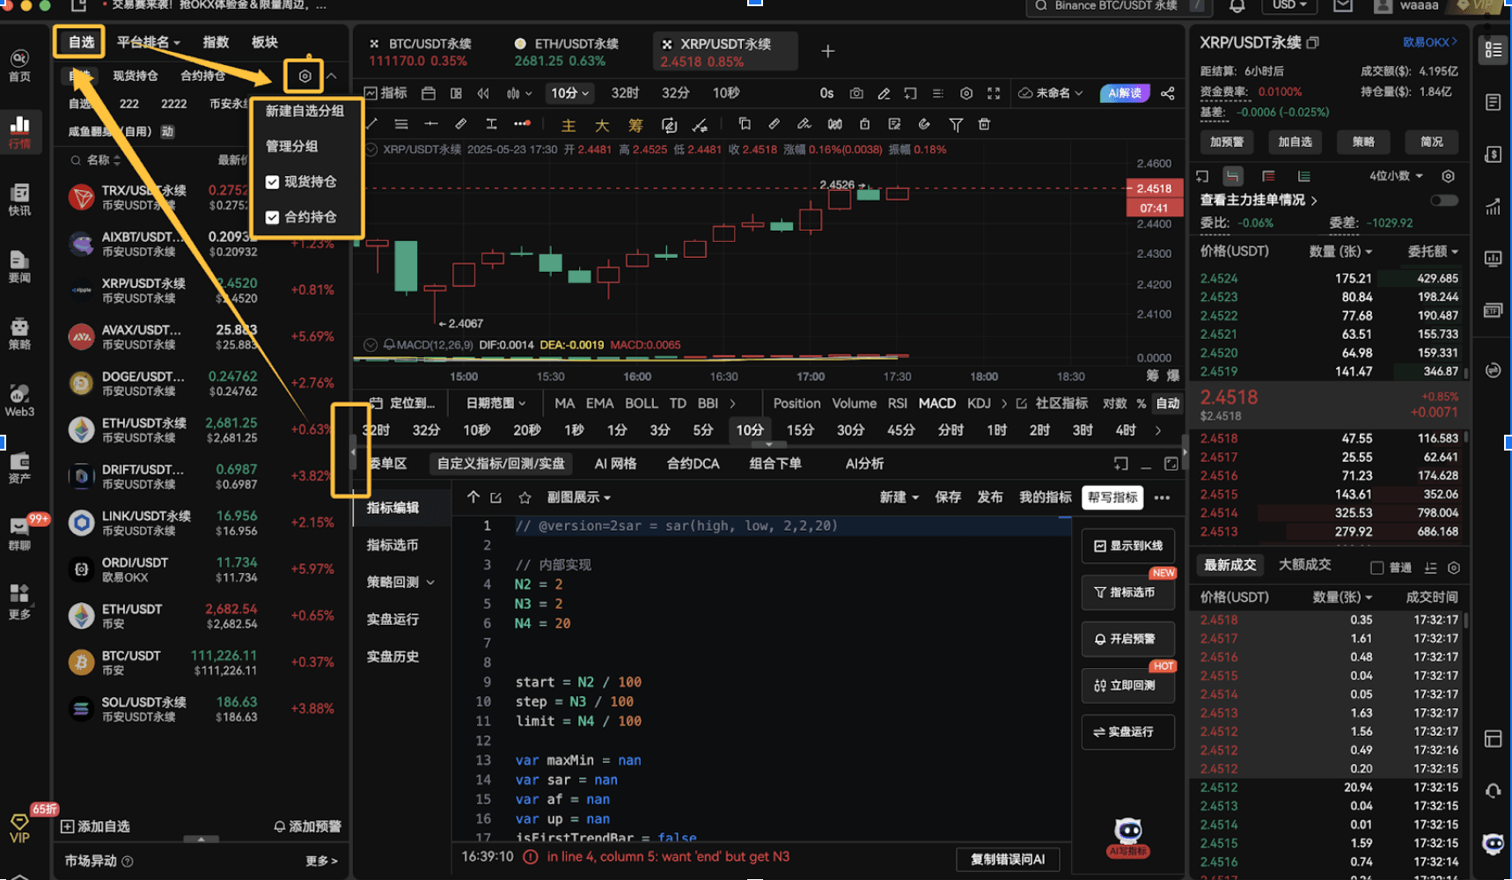Switch to the BTC/USDT永续 chart tab
Screen dimensions: 1512x880
click(x=421, y=52)
